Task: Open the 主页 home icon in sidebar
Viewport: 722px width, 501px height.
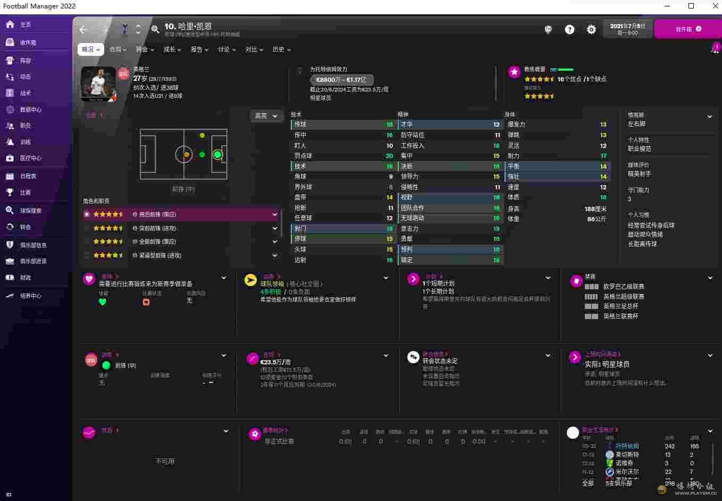Action: coord(10,24)
